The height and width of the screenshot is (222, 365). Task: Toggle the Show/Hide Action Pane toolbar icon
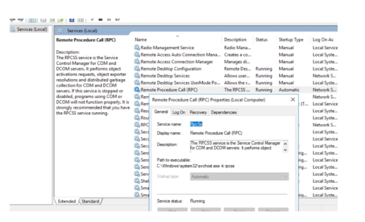coord(80,20)
